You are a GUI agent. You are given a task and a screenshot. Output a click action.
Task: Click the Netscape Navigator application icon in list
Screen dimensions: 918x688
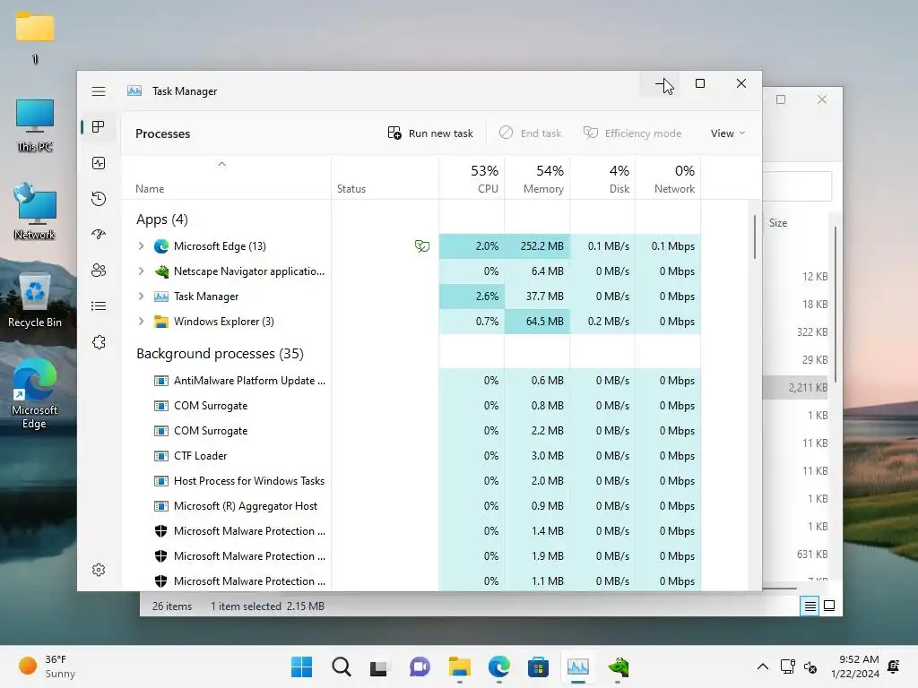[161, 271]
